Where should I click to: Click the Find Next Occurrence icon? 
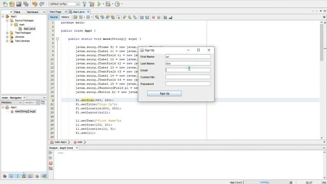pos(107,17)
